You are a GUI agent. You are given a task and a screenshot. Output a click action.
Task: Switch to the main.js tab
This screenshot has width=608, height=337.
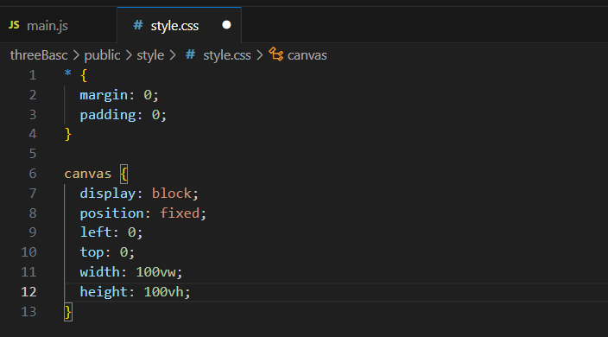point(58,26)
